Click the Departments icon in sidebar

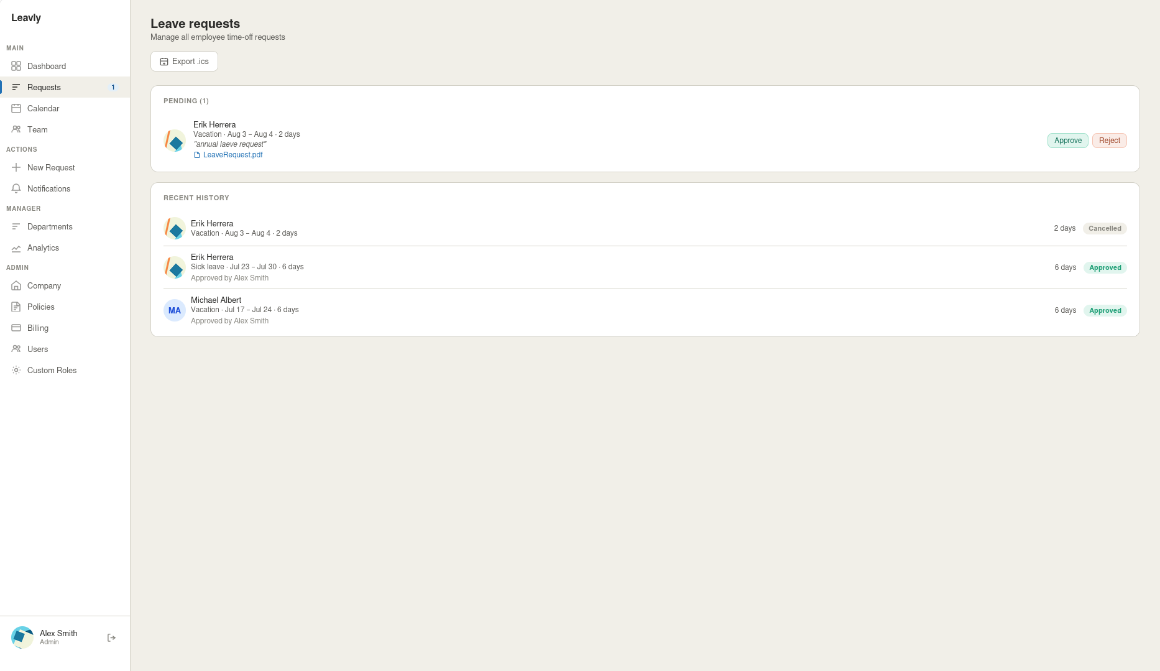(x=16, y=226)
